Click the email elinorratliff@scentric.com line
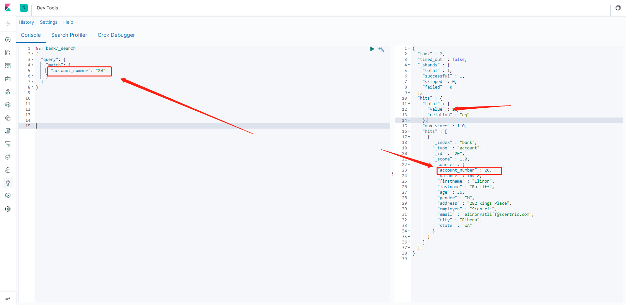Viewport: 626px width, 305px height. tap(486, 215)
